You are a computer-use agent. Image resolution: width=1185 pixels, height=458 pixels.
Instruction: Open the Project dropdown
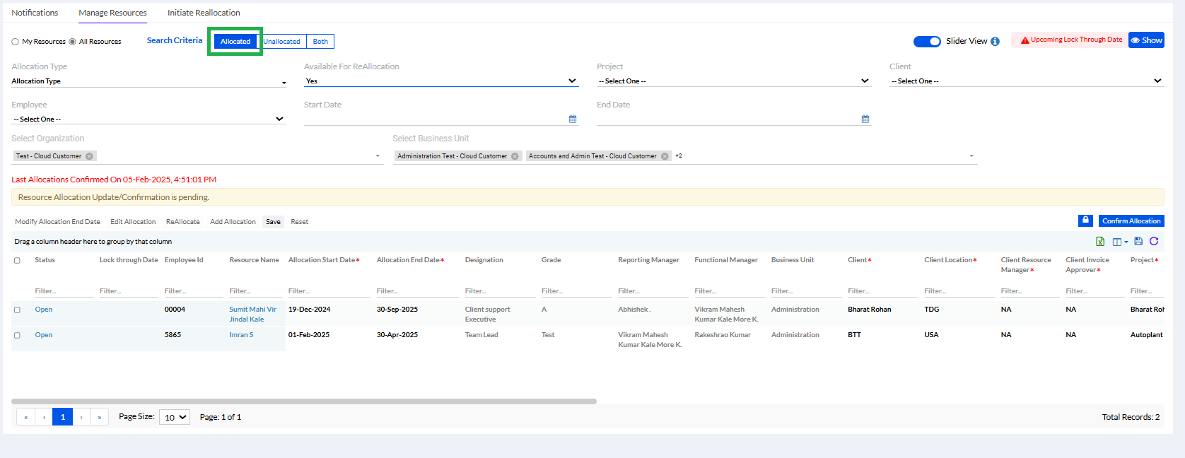[734, 81]
